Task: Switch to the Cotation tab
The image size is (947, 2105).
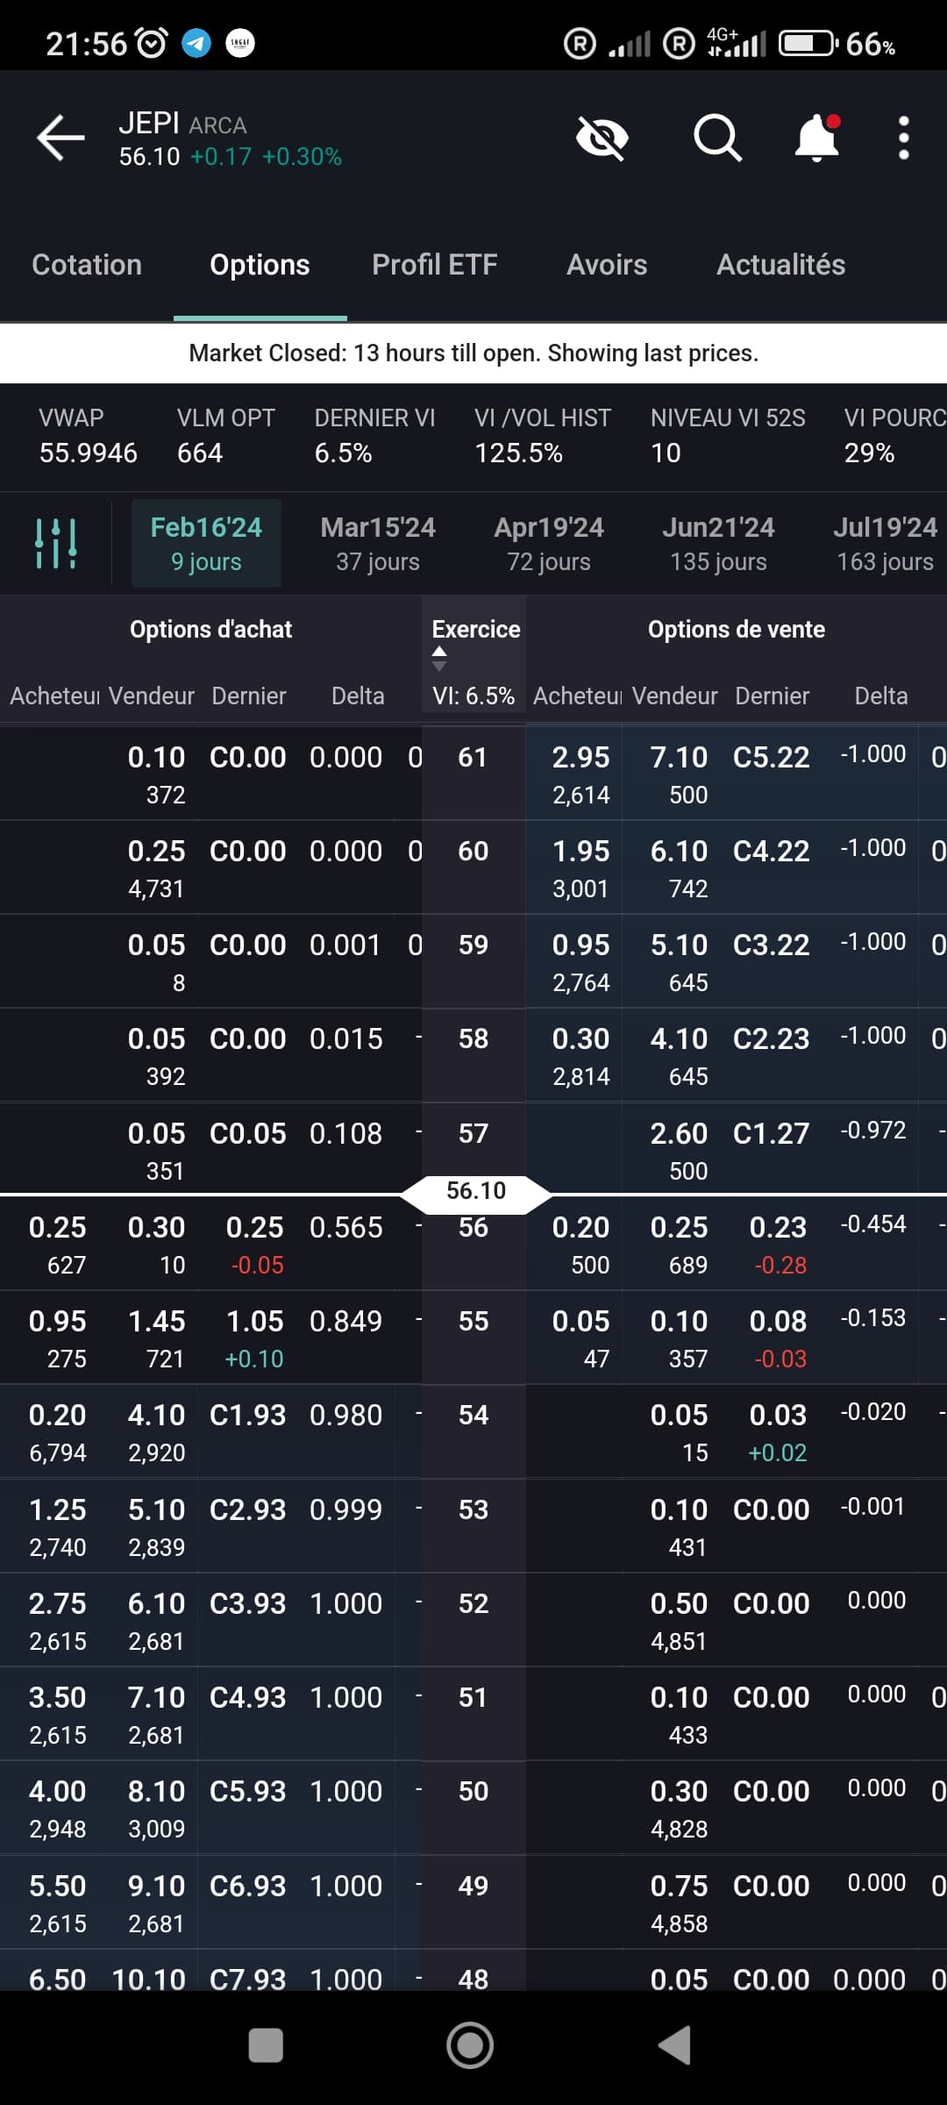Action: point(87,265)
